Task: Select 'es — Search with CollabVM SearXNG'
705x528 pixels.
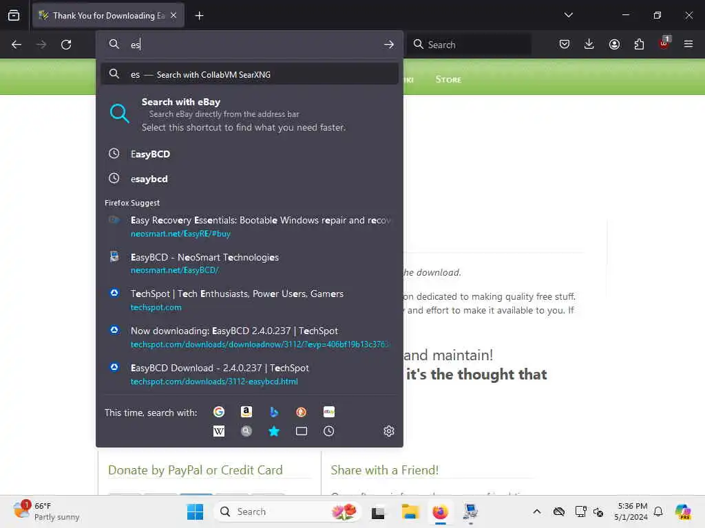Action: click(249, 74)
